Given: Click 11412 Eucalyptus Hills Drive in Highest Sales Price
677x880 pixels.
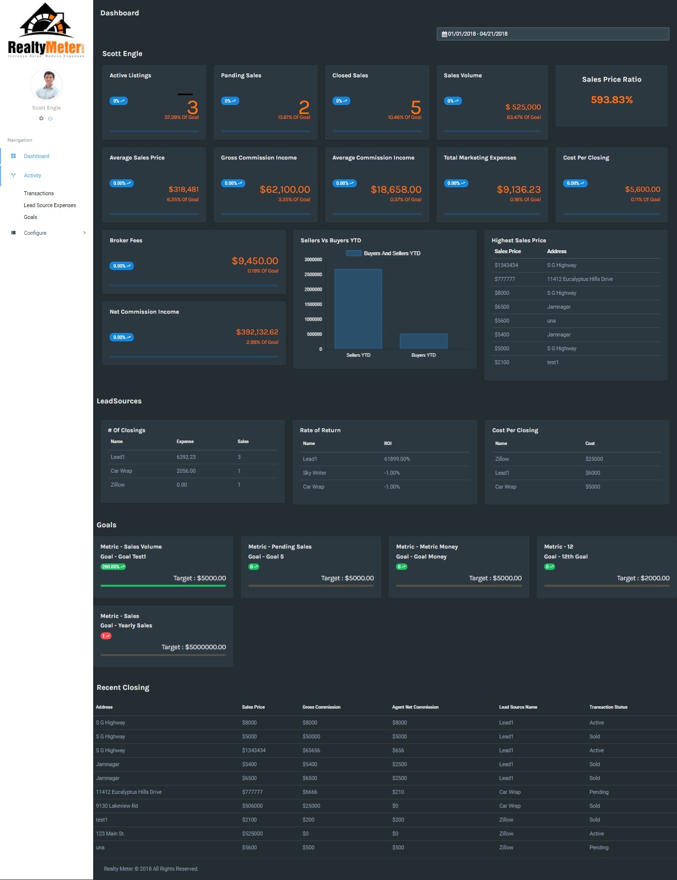Looking at the screenshot, I should pyautogui.click(x=580, y=279).
